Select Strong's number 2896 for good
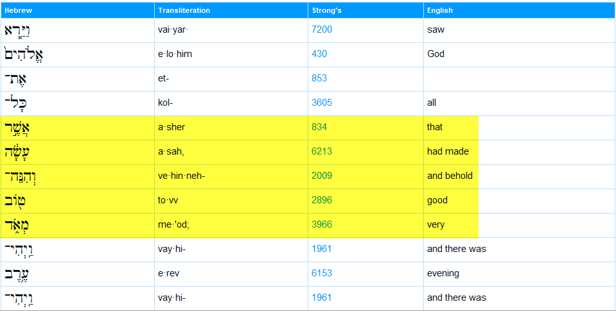 tap(322, 200)
